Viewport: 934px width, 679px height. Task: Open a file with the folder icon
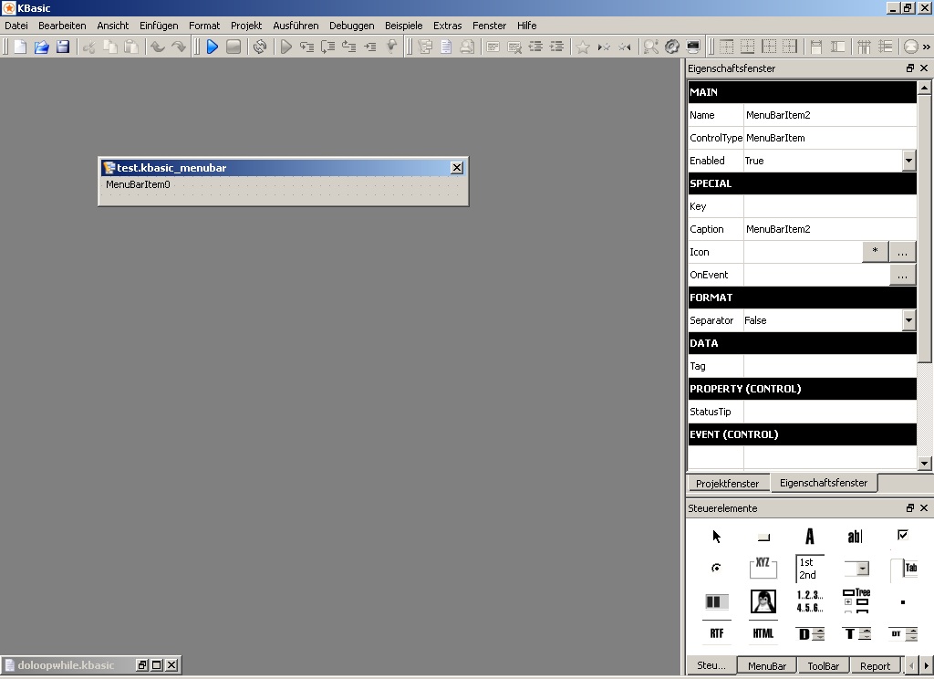click(41, 47)
